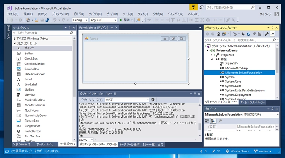Image resolution: width=285 pixels, height=158 pixels.
Task: Click the Package Manager Console settings gear
Action: pyautogui.click(x=153, y=100)
